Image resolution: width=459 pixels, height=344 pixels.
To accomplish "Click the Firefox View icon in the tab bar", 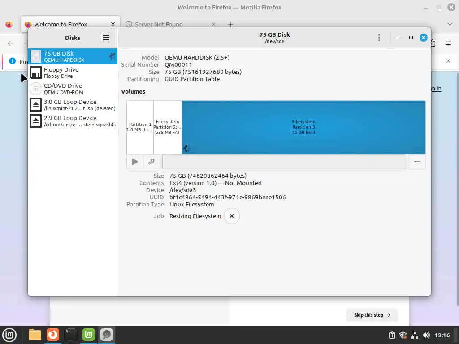I will pos(9,24).
